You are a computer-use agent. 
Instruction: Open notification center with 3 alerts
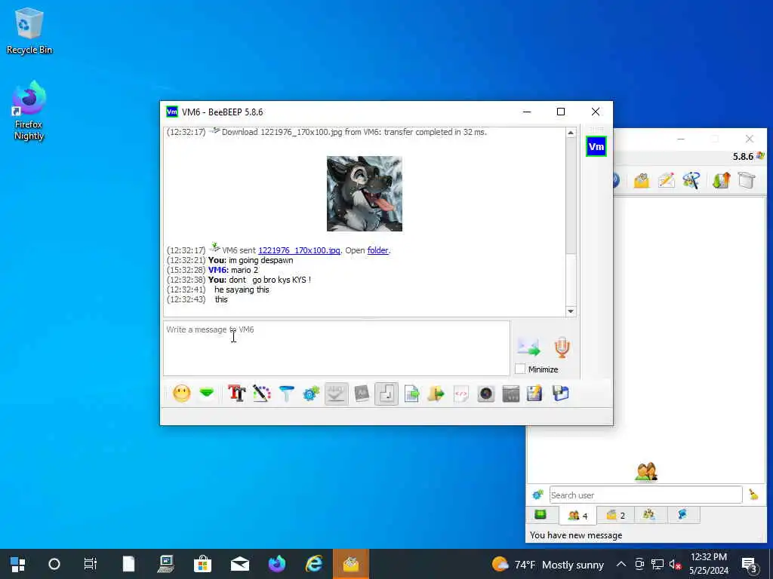pyautogui.click(x=749, y=564)
